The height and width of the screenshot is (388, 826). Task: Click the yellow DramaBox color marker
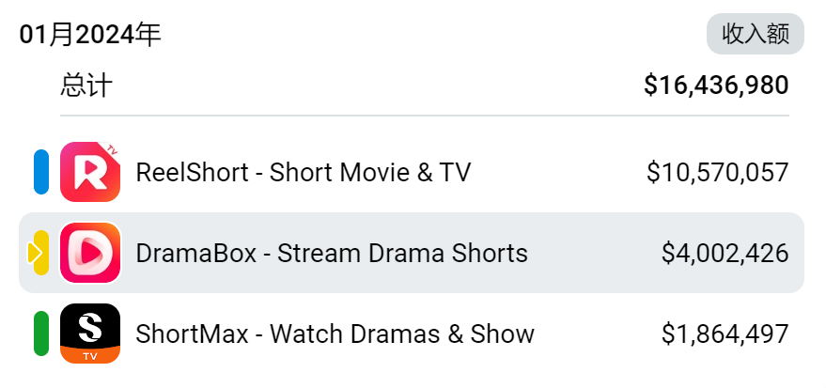(42, 253)
